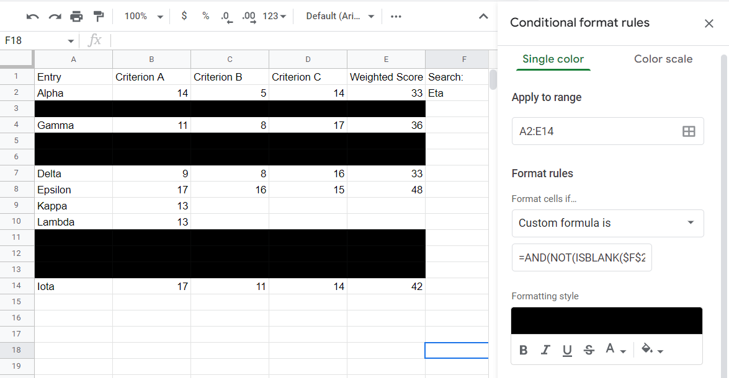Increase decimal places icon
Image resolution: width=729 pixels, height=378 pixels.
click(x=248, y=16)
